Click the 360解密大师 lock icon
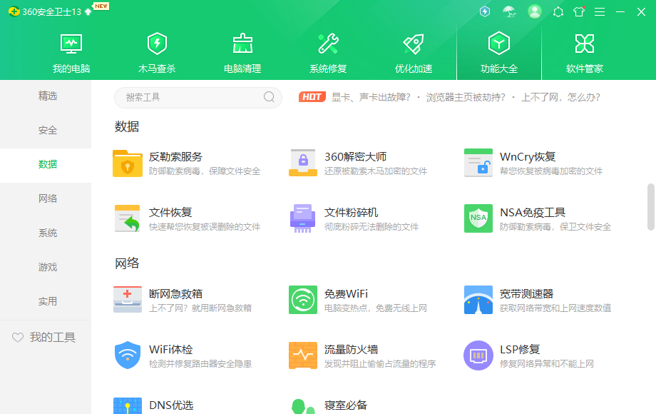 (303, 163)
